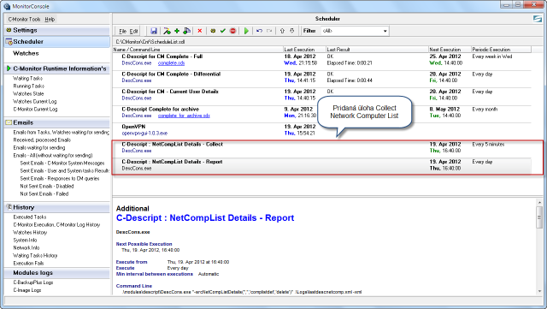Open System Info entry
The image size is (547, 309).
coord(25,240)
